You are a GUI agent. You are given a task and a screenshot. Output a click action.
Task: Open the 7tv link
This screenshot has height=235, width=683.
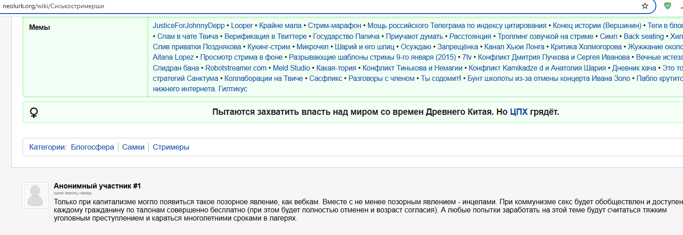(x=467, y=57)
